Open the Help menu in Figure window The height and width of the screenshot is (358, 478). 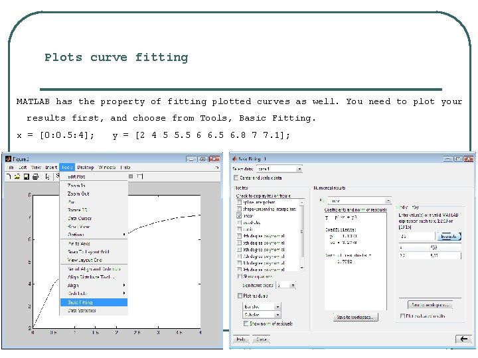pos(125,167)
